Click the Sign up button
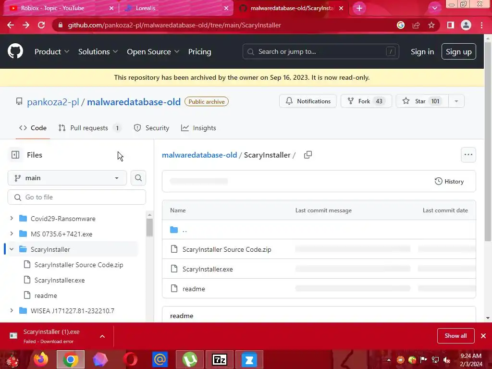The width and height of the screenshot is (492, 369). coord(458,52)
